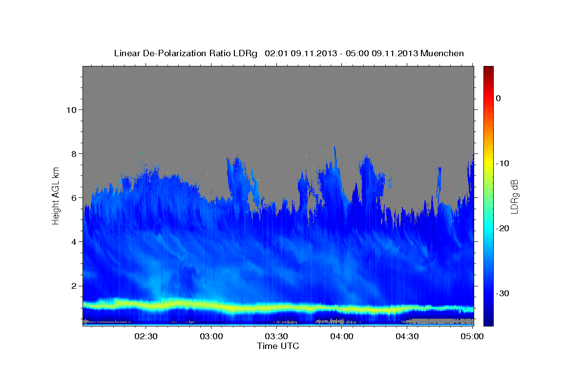Click the colorbar value 0

pos(498,98)
